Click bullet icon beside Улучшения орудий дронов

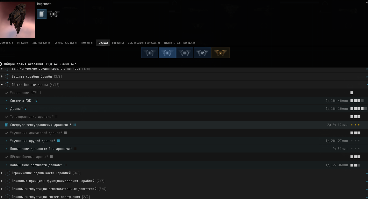[x=7, y=141]
